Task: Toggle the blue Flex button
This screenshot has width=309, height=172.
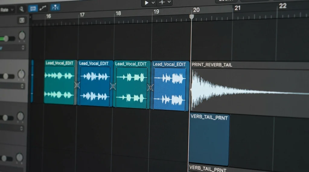Action: [x=55, y=8]
